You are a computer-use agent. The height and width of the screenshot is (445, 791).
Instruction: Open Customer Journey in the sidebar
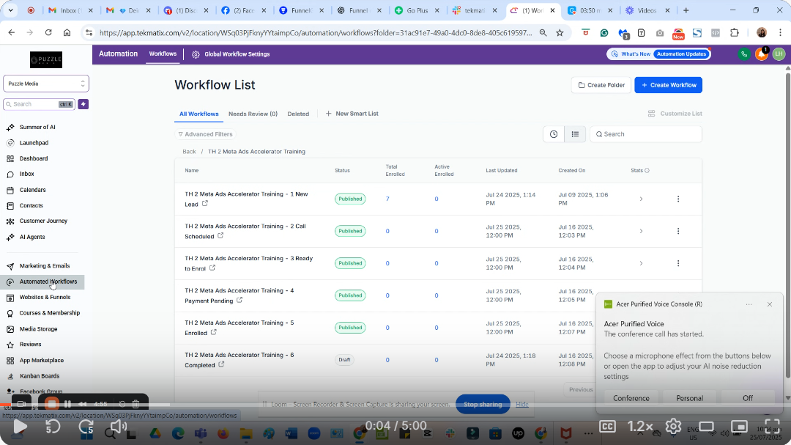[43, 221]
